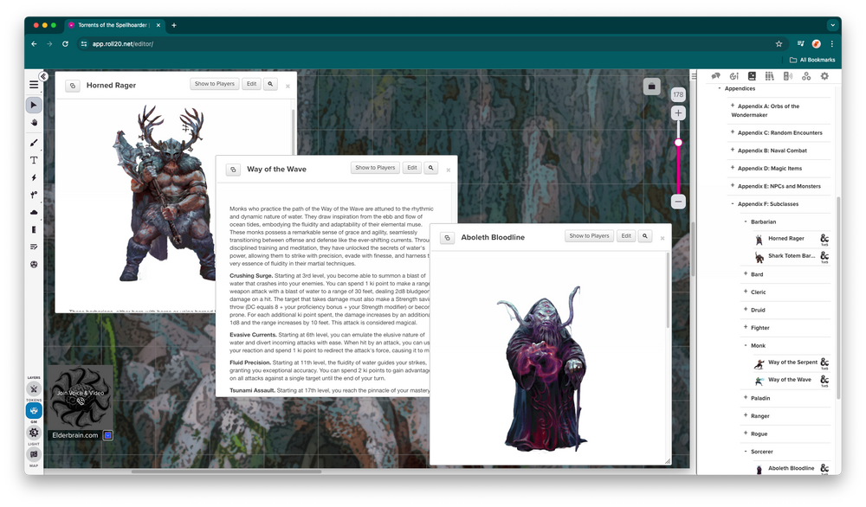866x507 pixels.
Task: Open the Fog of War cloud tool
Action: [34, 212]
